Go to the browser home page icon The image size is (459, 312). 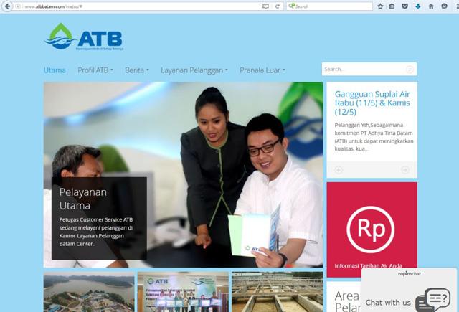pos(431,6)
